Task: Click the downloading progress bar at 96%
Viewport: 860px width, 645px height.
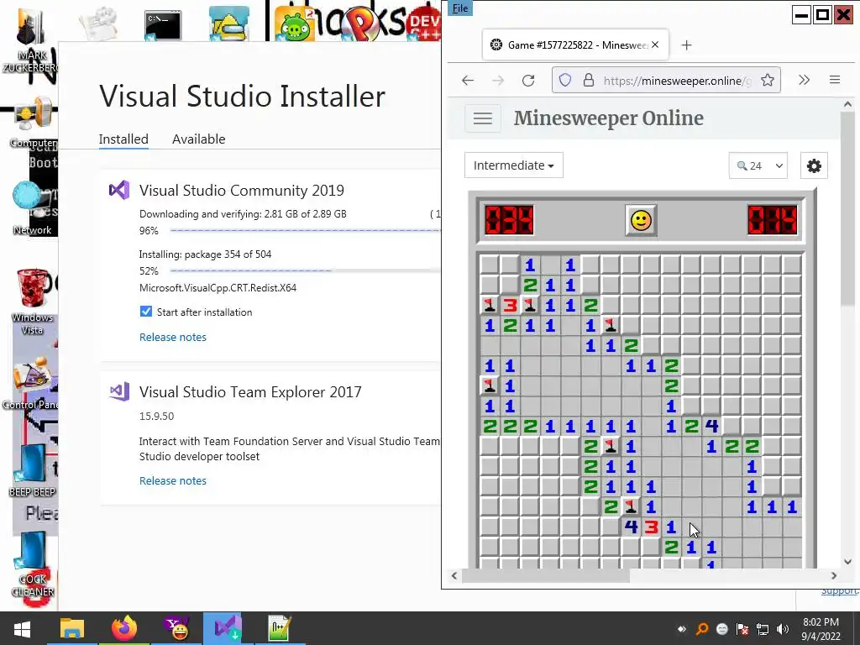Action: 305,230
